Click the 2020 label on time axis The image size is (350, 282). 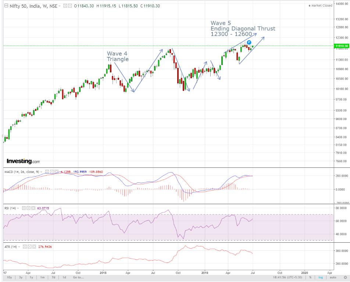[304, 273]
